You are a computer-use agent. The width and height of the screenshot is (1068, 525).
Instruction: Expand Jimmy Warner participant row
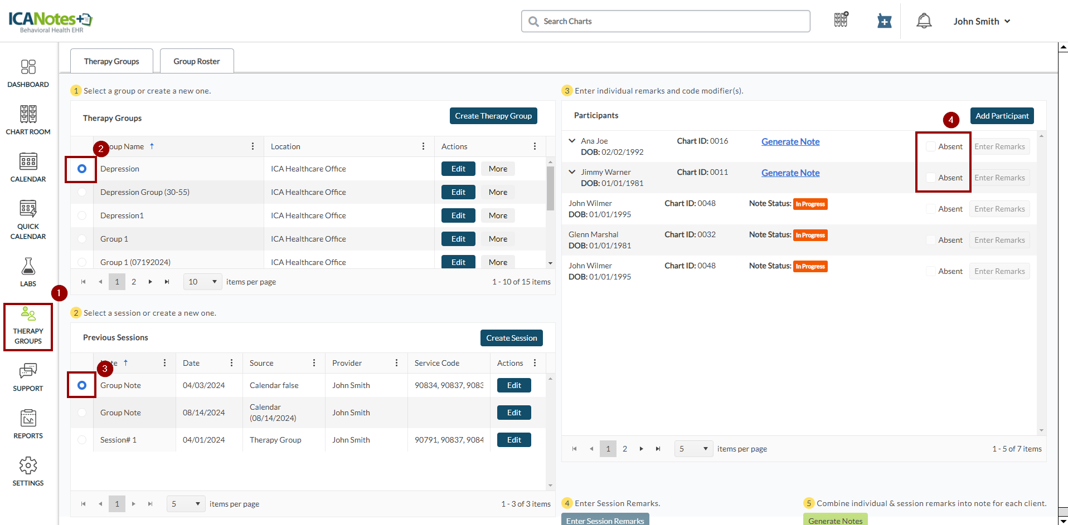(572, 172)
